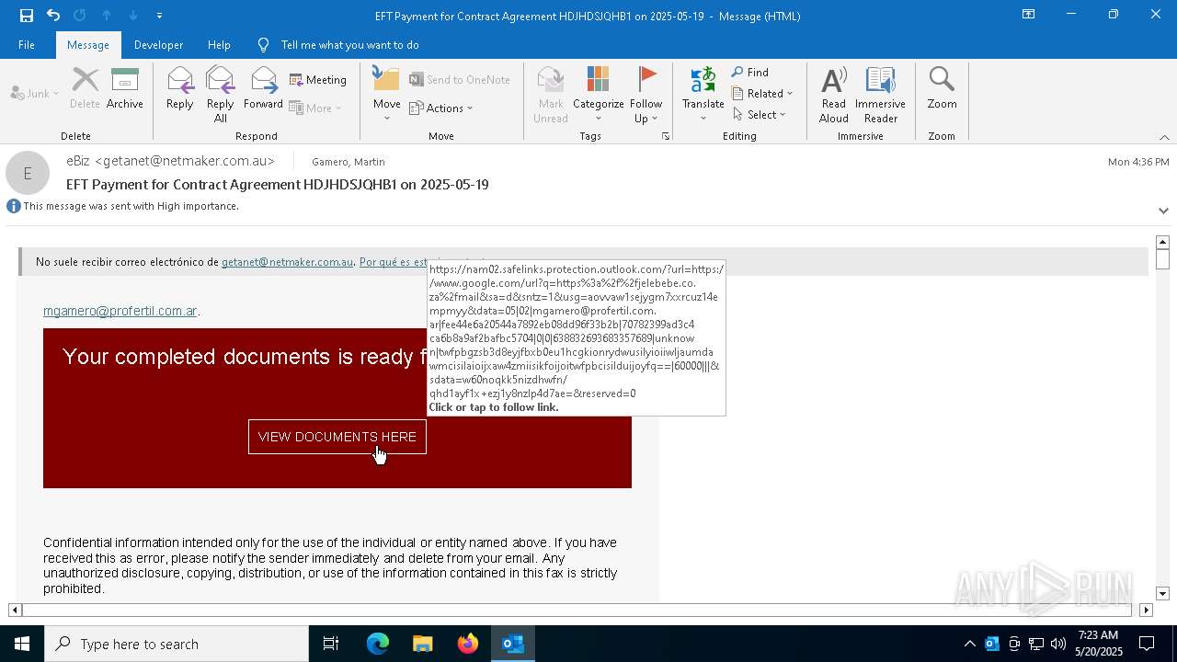Launch Firefox from the taskbar

coord(468,644)
